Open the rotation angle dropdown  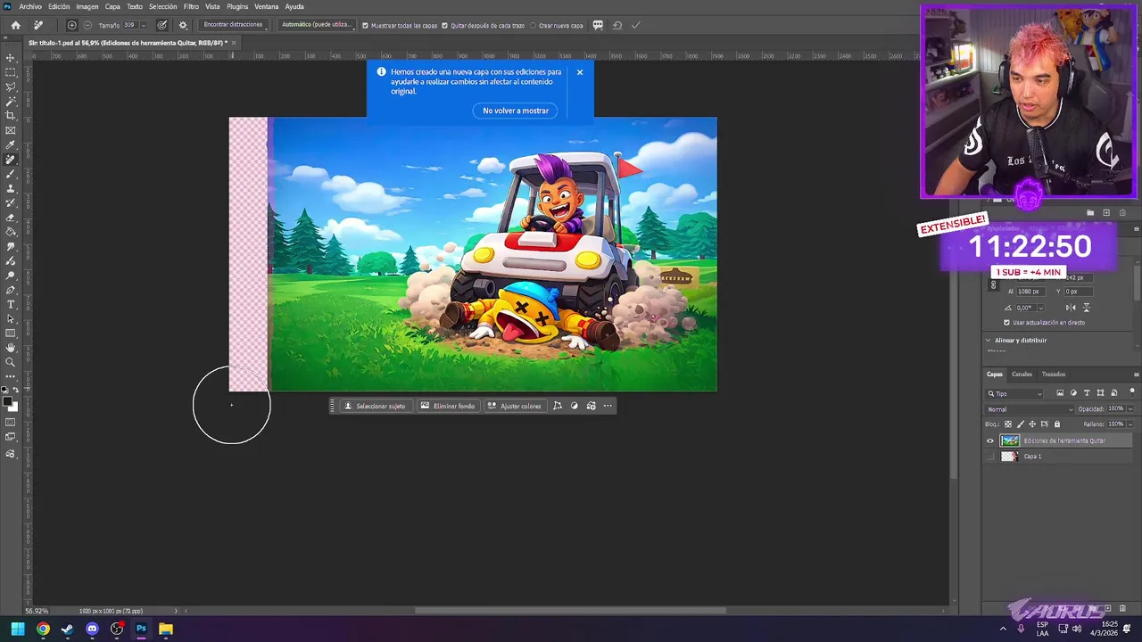coord(1040,308)
